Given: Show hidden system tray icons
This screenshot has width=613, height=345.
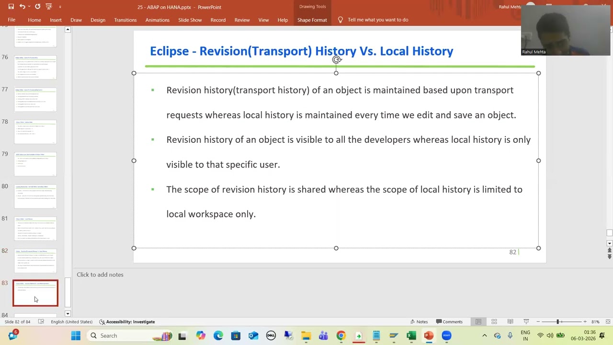Looking at the screenshot, I should point(484,335).
